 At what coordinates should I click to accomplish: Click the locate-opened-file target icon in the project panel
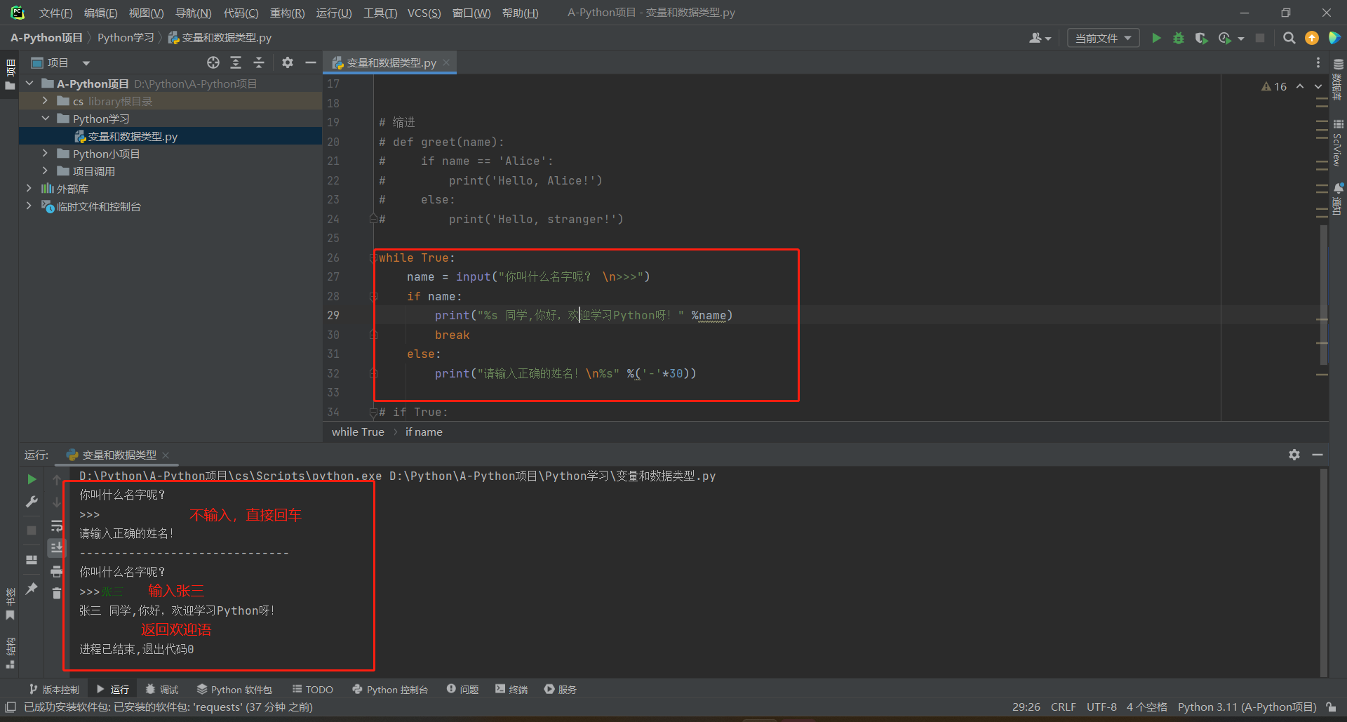coord(213,63)
